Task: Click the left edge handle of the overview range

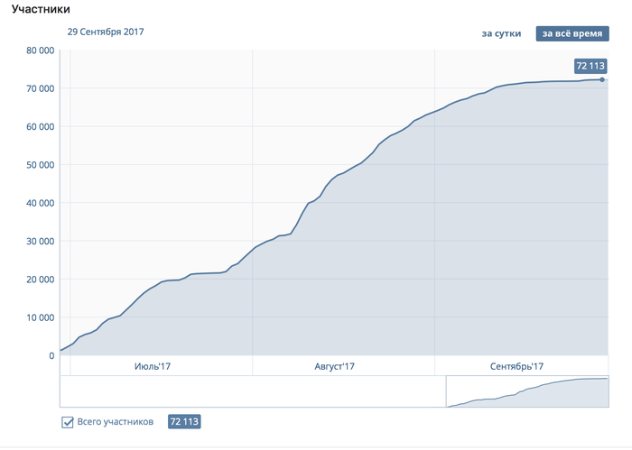Action: point(447,392)
